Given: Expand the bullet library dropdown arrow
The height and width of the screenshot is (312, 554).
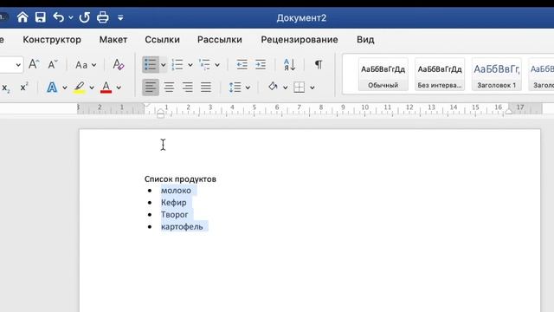Looking at the screenshot, I should pyautogui.click(x=163, y=65).
